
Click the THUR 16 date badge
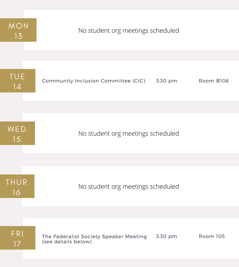[x=17, y=186]
